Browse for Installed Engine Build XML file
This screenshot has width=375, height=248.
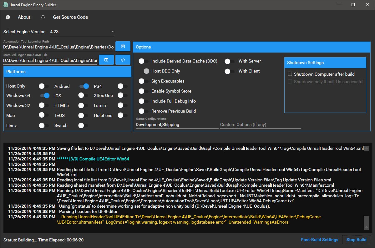[106, 60]
